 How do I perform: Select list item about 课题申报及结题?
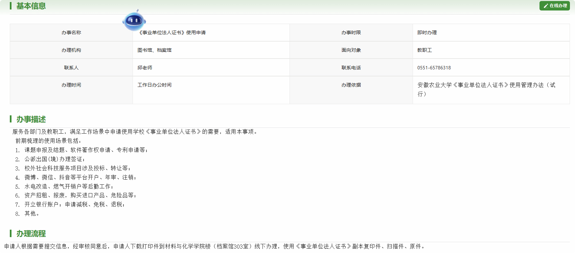[x=86, y=150]
